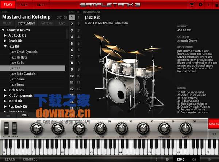The height and width of the screenshot is (162, 219).
Task: Click the Comp macro knob
Action: click(185, 128)
